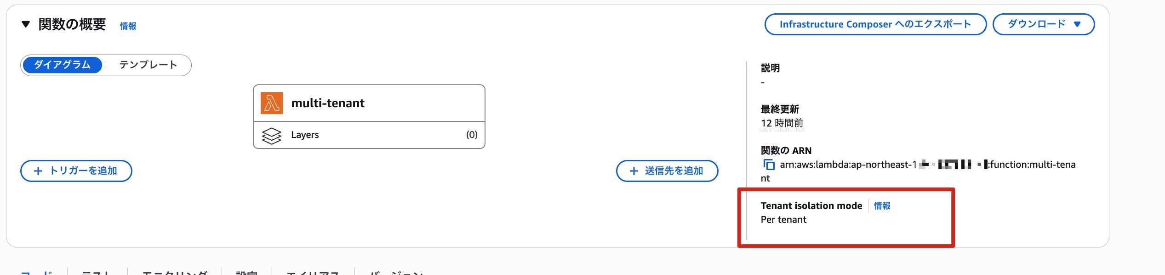Select the ダイアグラム tab
The image size is (1165, 275).
[x=62, y=65]
